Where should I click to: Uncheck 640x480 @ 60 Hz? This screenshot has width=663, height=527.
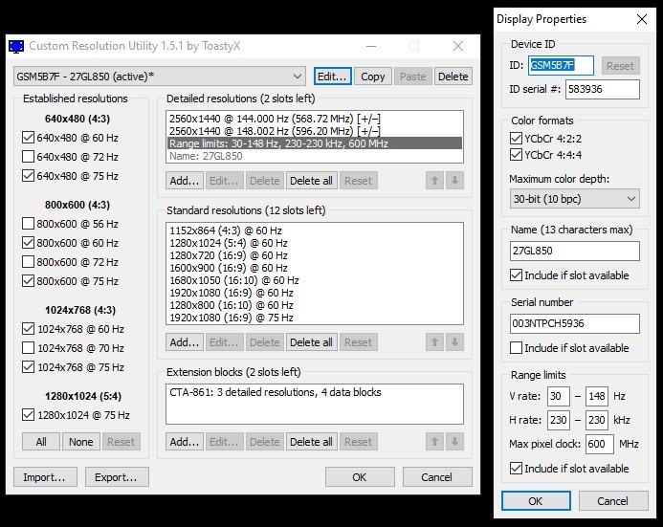coord(28,138)
